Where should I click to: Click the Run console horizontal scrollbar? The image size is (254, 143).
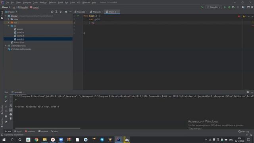48,128
